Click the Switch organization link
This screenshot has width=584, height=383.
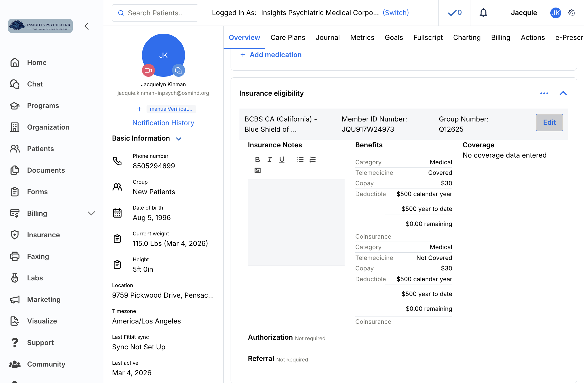[x=396, y=13]
